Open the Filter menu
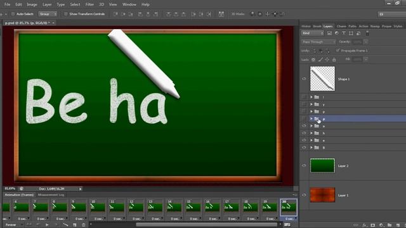 pyautogui.click(x=89, y=4)
